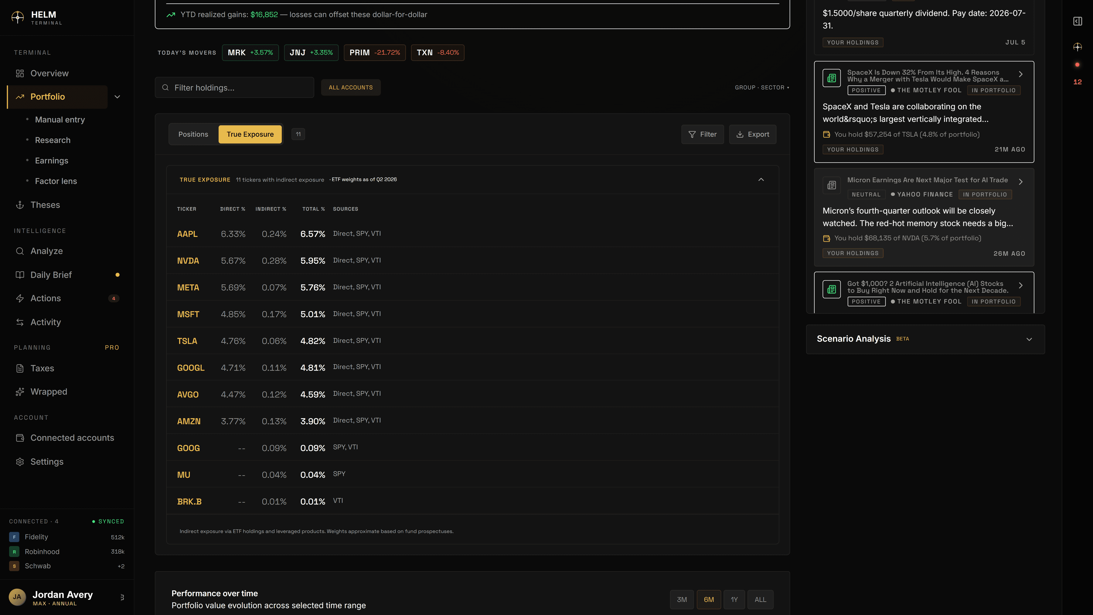
Task: Open Got $1,000 article using its chevron
Action: click(1021, 286)
